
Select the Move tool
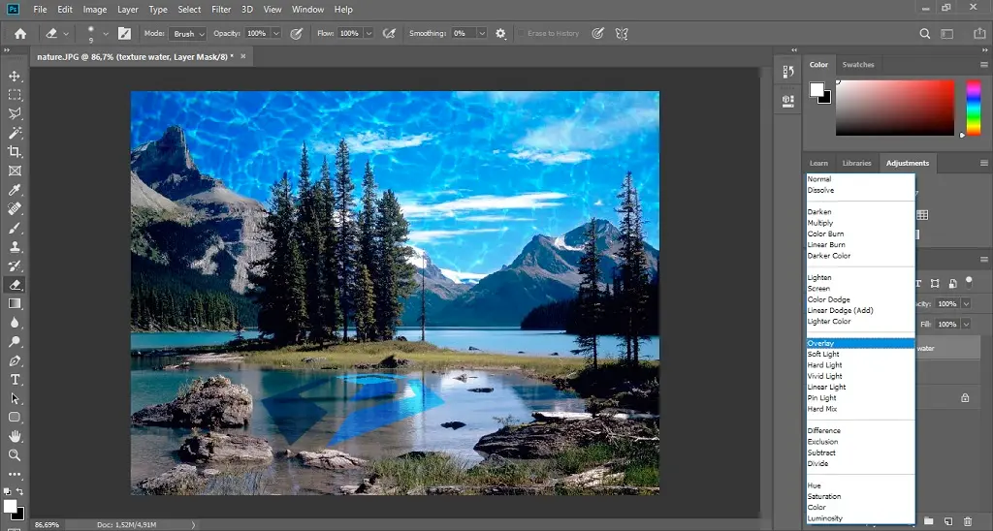(15, 76)
